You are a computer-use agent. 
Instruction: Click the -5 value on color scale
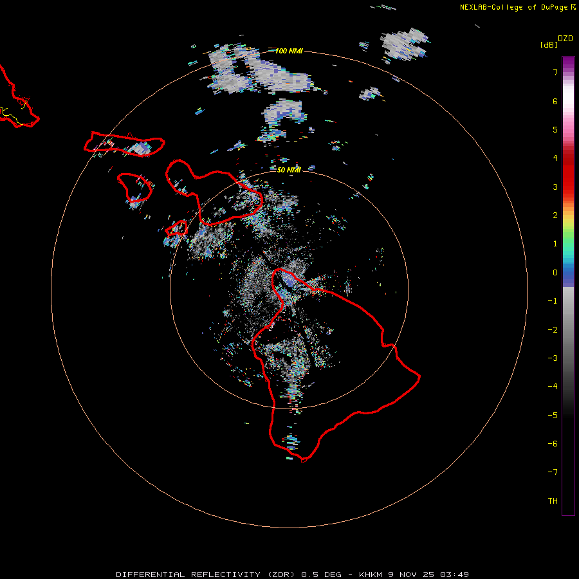click(553, 416)
